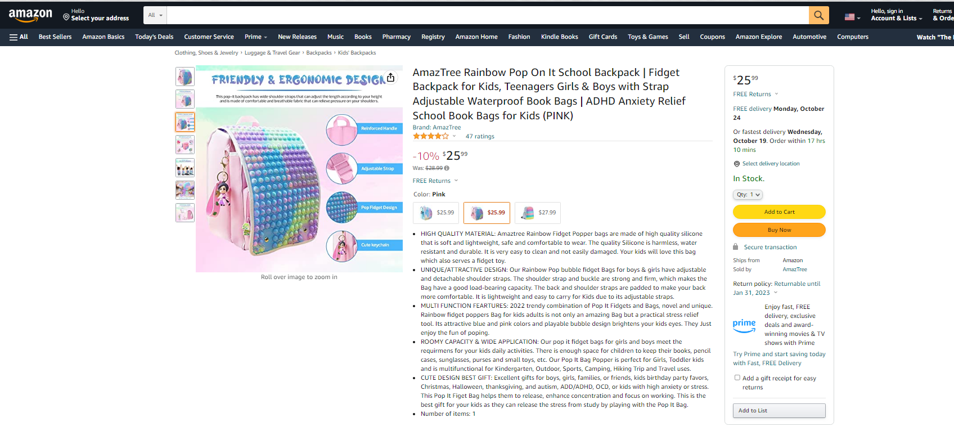
Task: Click the share icon on product image
Action: coord(390,78)
